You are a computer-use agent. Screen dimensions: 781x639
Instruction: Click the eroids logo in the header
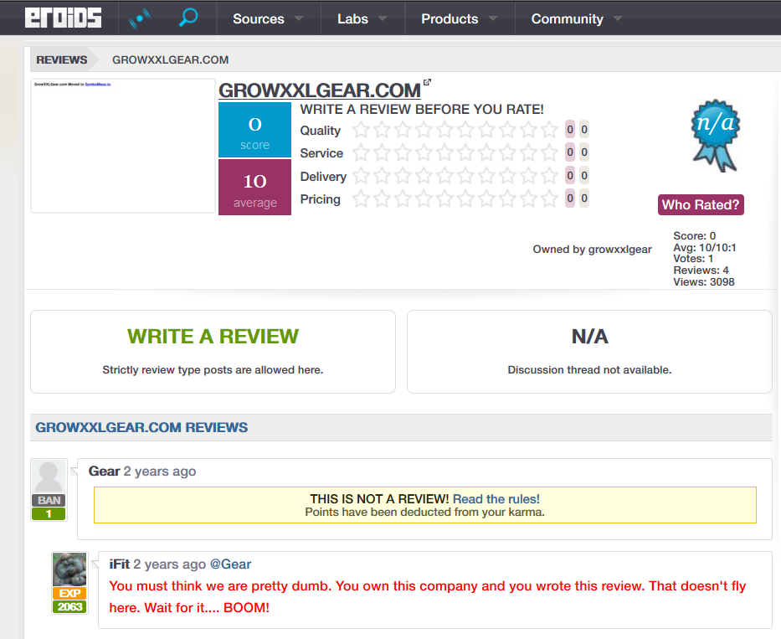[x=63, y=18]
